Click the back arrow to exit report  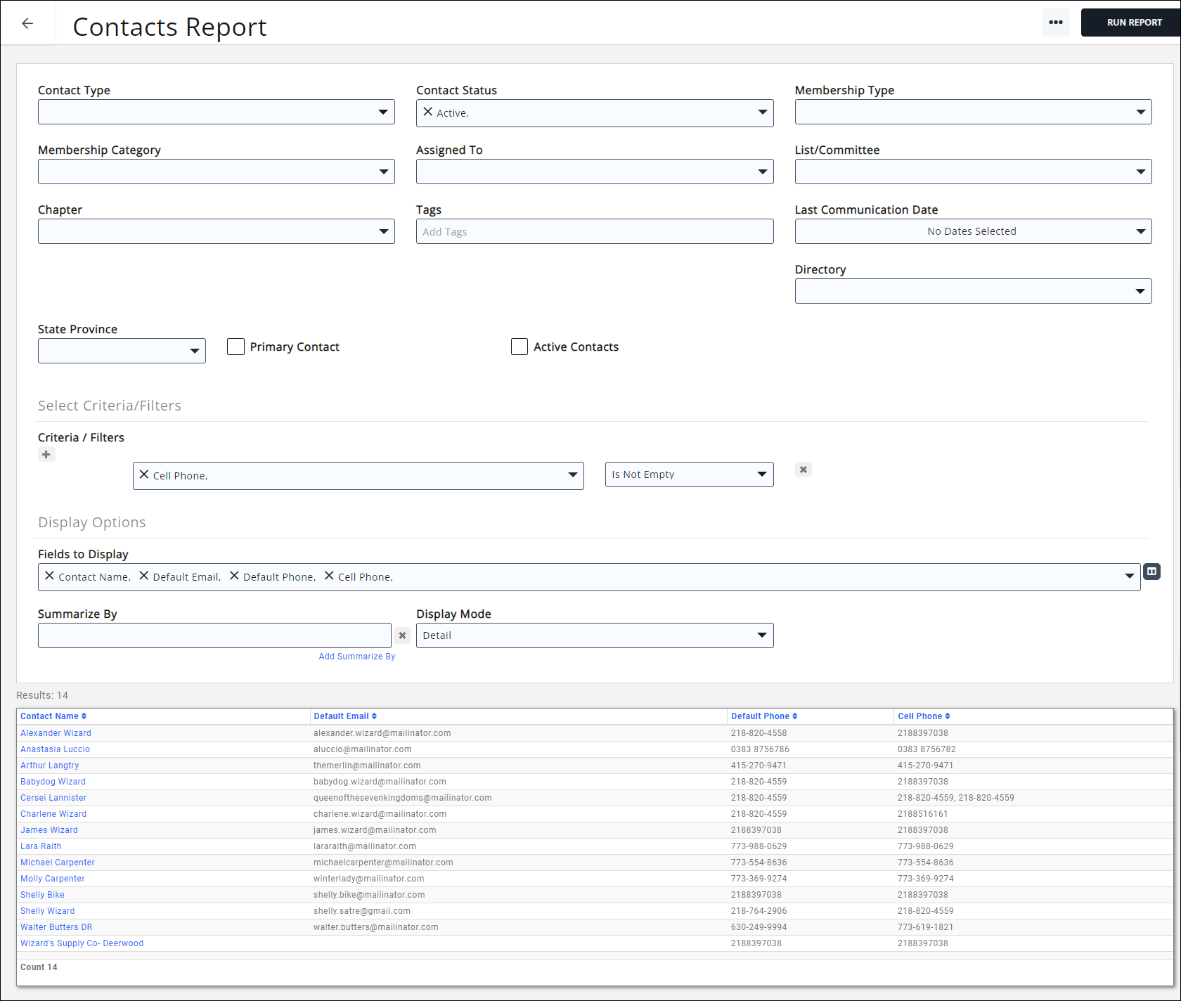[27, 23]
